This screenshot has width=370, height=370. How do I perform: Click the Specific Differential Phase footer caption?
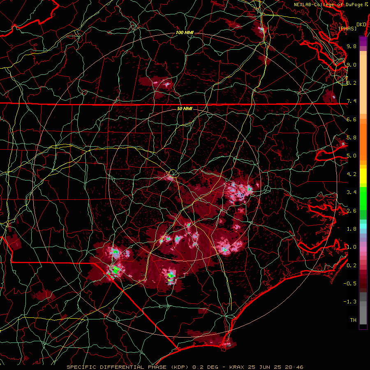click(x=185, y=367)
